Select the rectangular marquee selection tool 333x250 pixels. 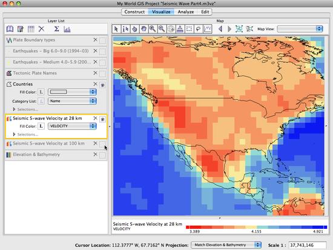189,29
